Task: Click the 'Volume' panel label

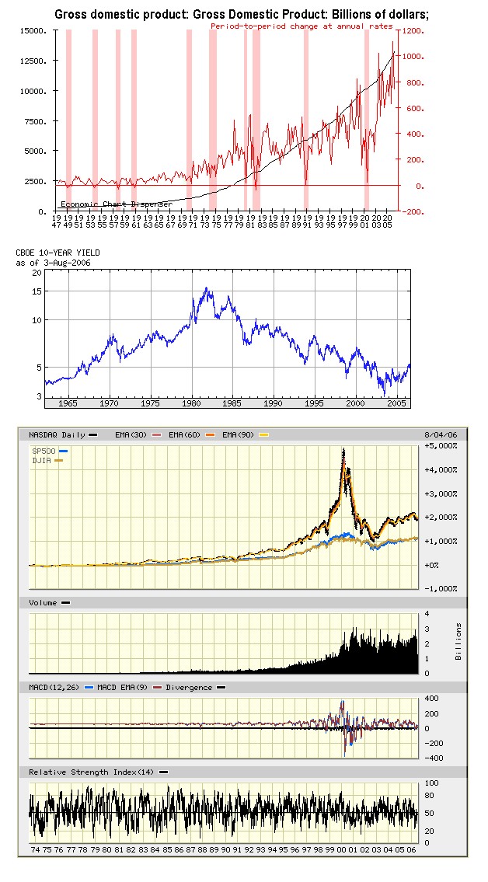Action: pyautogui.click(x=43, y=602)
